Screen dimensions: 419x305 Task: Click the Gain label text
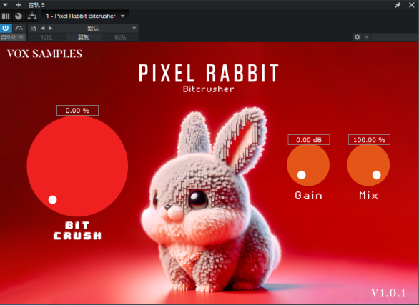point(308,195)
